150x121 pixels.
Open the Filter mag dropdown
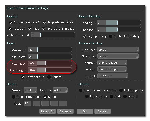pyautogui.click(x=118, y=56)
